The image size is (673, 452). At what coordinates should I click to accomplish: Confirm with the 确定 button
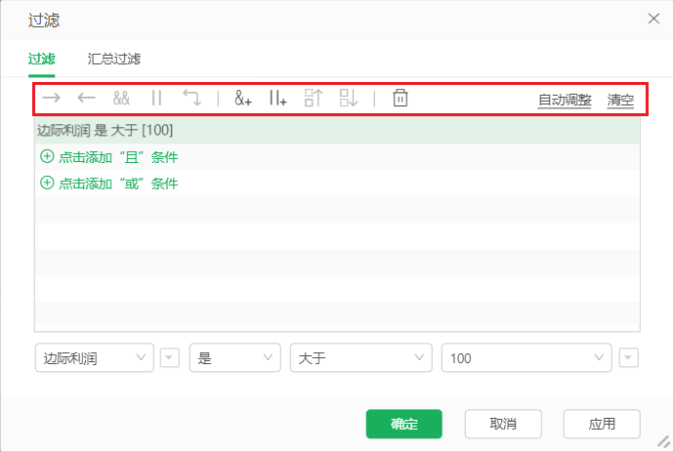tap(403, 424)
